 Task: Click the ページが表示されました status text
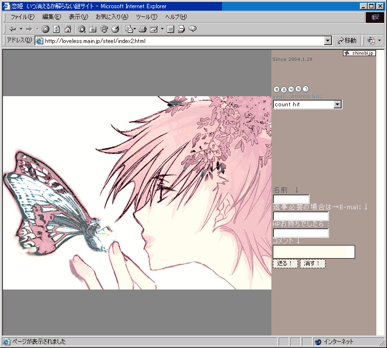click(x=39, y=342)
